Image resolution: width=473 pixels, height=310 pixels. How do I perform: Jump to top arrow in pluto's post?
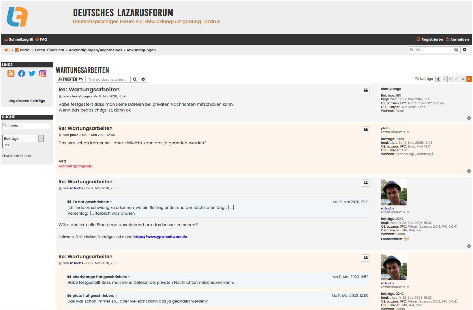click(x=469, y=171)
